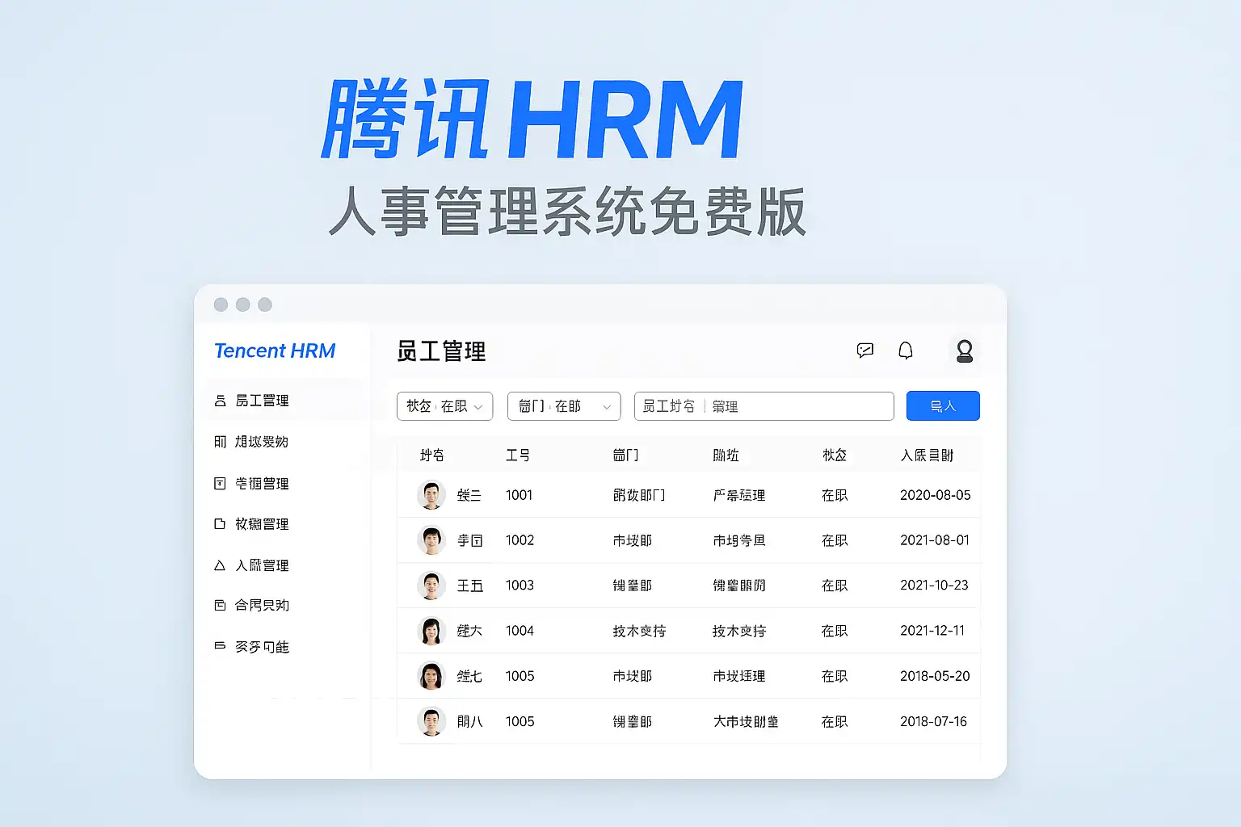Image resolution: width=1241 pixels, height=827 pixels.
Task: Focus the employee search input field
Action: pyautogui.click(x=764, y=406)
